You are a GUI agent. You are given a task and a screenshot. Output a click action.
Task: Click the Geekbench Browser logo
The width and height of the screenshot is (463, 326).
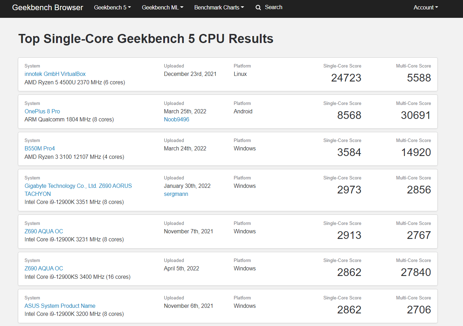tap(47, 7)
